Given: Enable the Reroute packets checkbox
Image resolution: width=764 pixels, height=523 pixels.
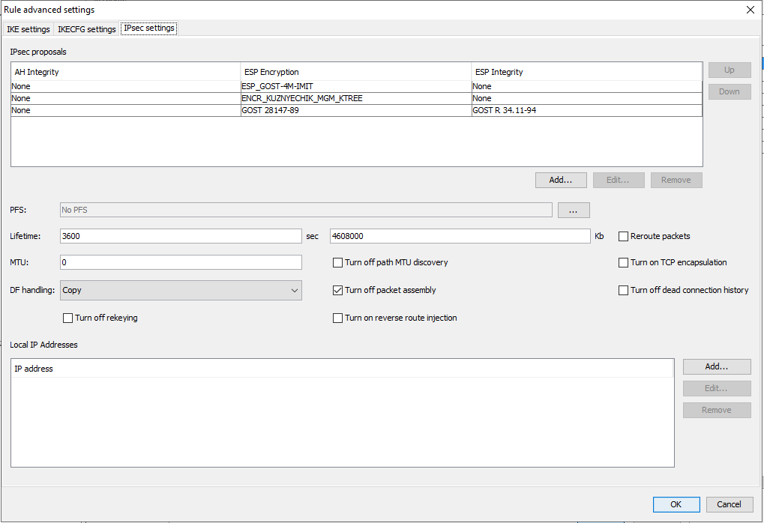Looking at the screenshot, I should tap(623, 236).
